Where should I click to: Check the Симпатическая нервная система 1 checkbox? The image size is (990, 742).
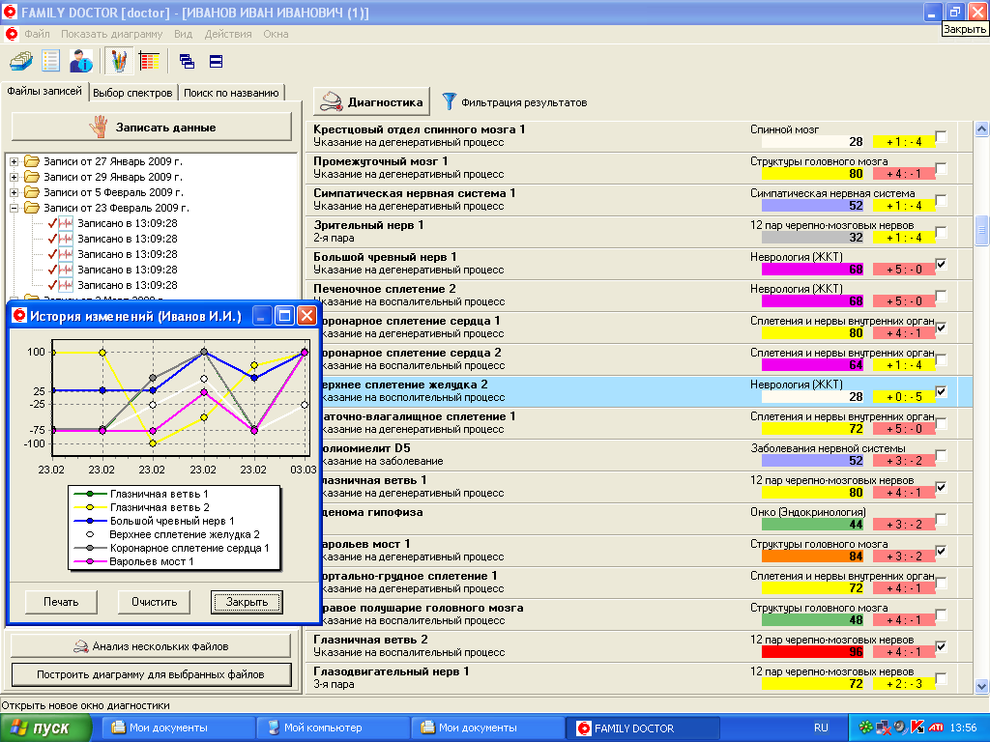click(x=941, y=200)
